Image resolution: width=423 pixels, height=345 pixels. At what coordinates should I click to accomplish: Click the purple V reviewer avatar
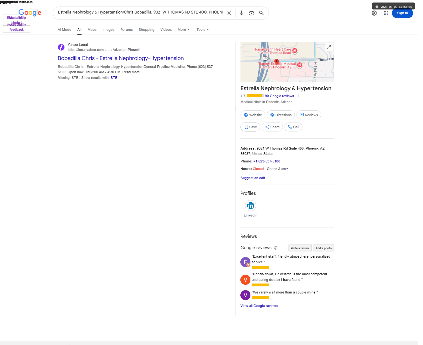(x=245, y=295)
